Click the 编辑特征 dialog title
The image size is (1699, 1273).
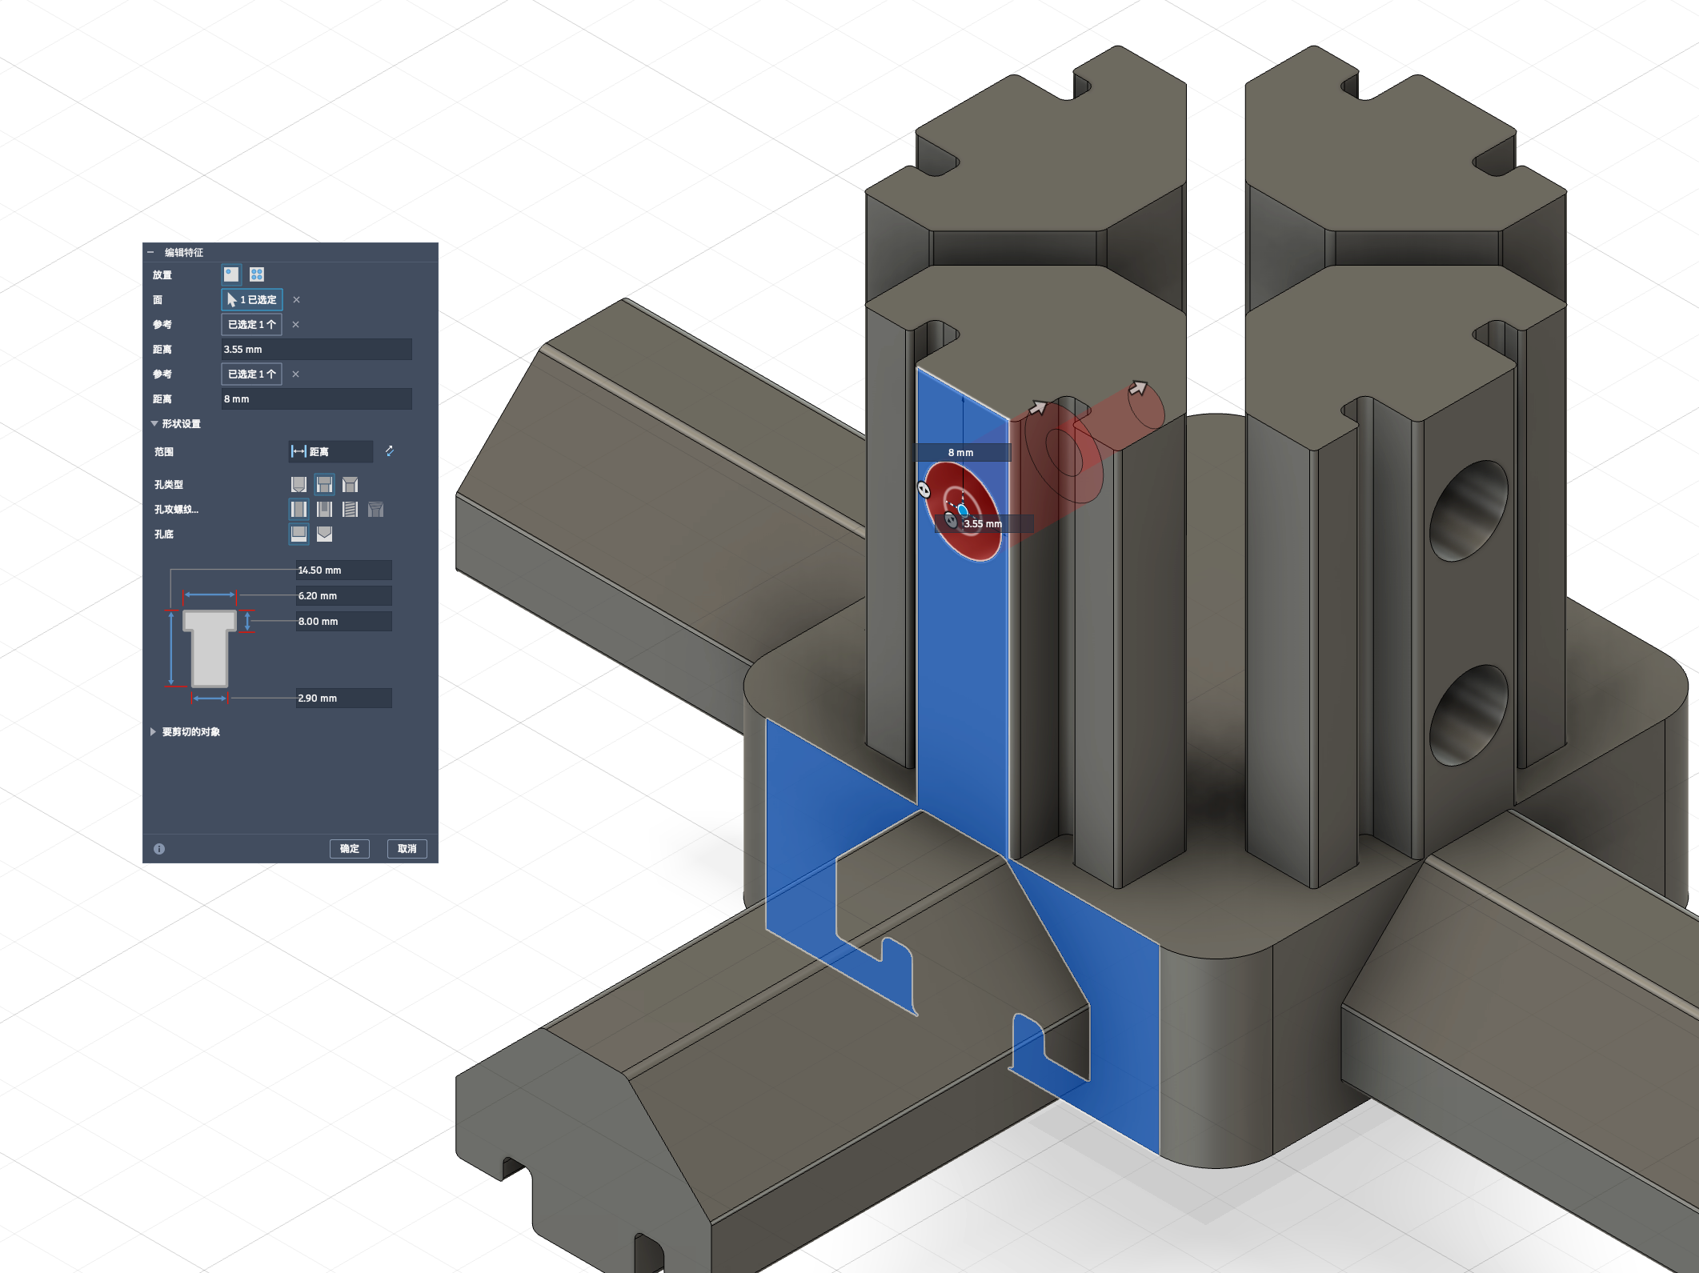[x=184, y=253]
